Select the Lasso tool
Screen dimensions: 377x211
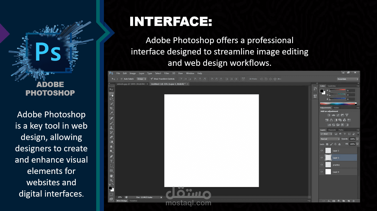pyautogui.click(x=111, y=99)
